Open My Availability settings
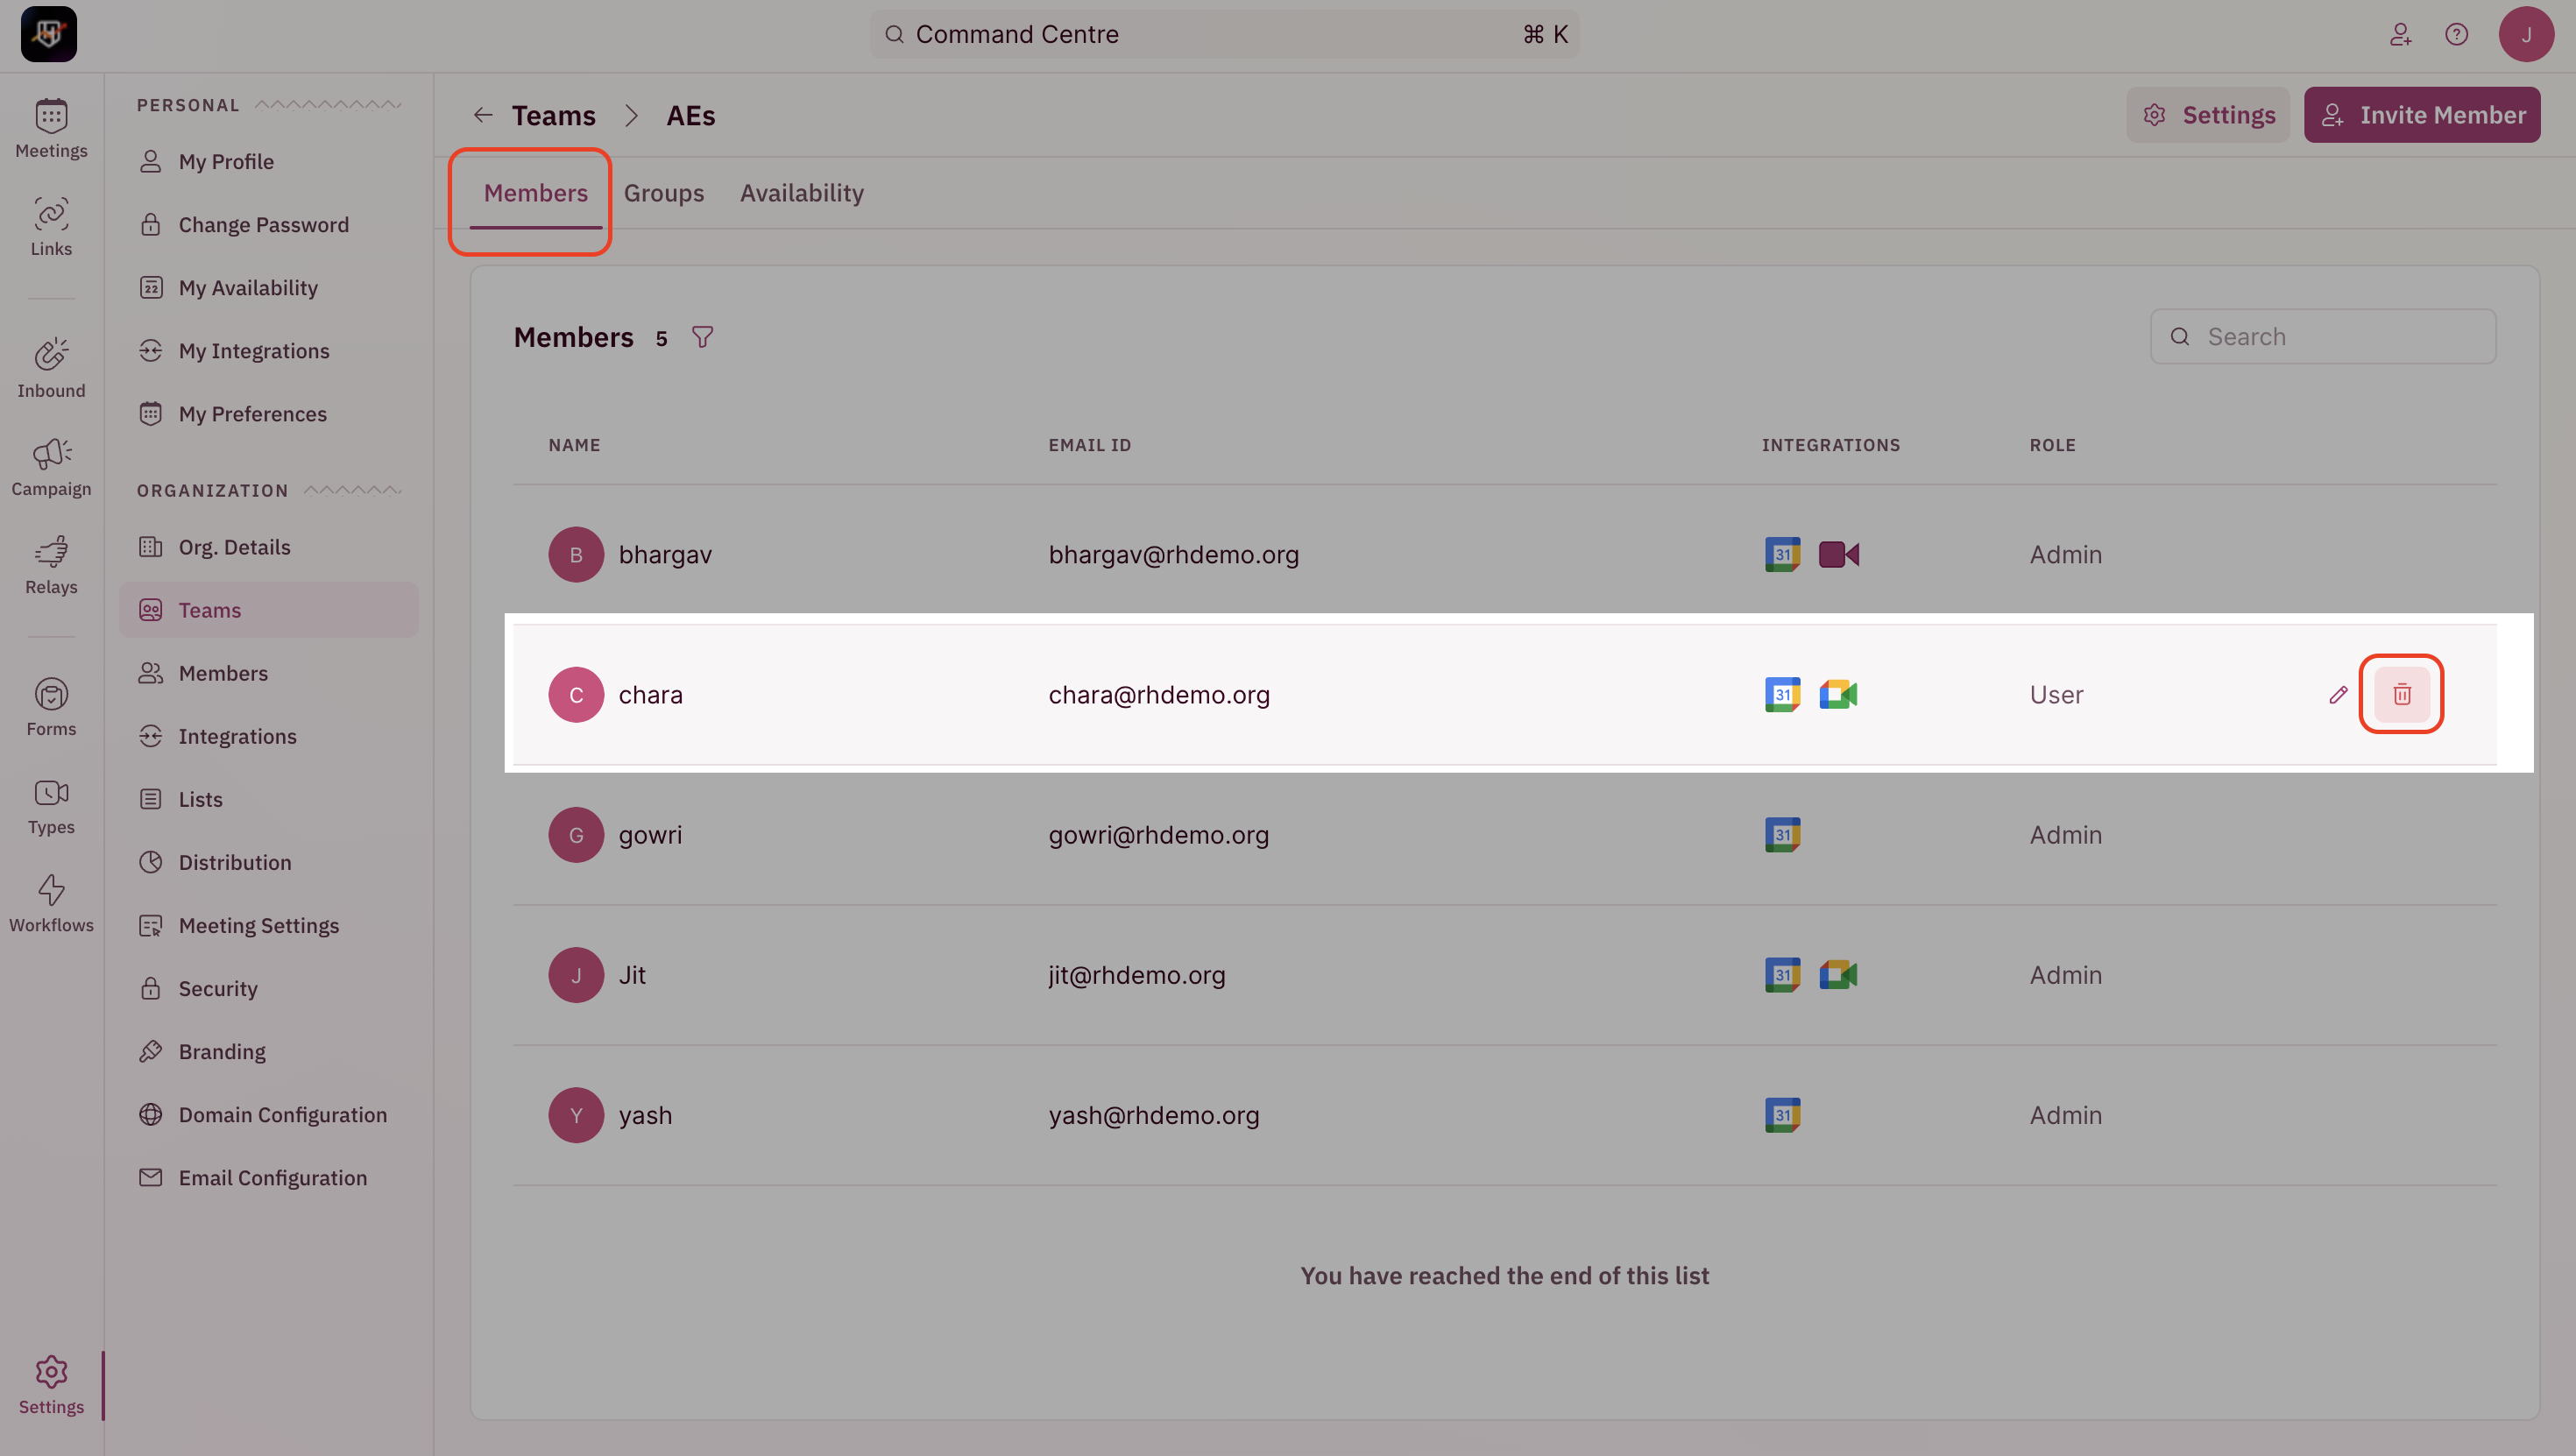This screenshot has height=1456, width=2576. click(x=268, y=287)
